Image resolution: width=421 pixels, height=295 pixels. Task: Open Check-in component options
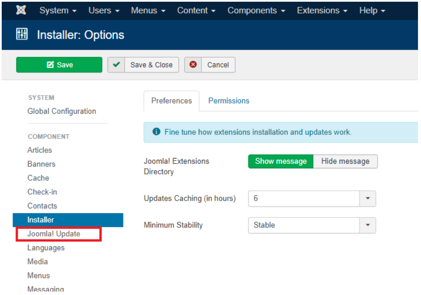(42, 192)
